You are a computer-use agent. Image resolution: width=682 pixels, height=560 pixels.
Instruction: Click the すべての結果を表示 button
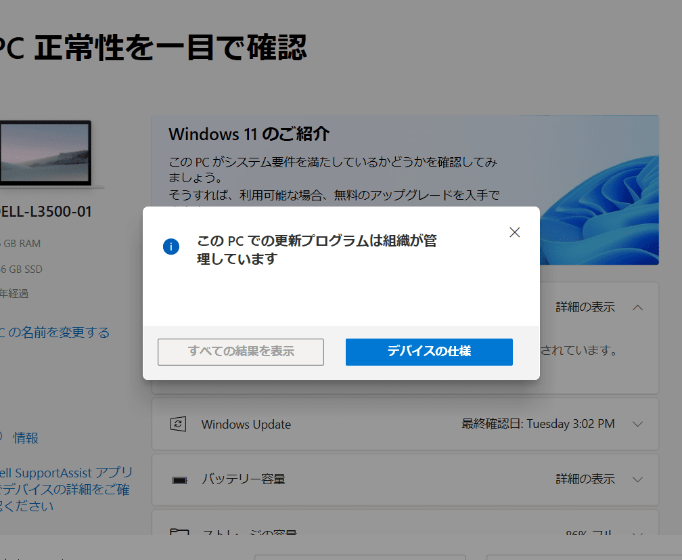click(241, 352)
